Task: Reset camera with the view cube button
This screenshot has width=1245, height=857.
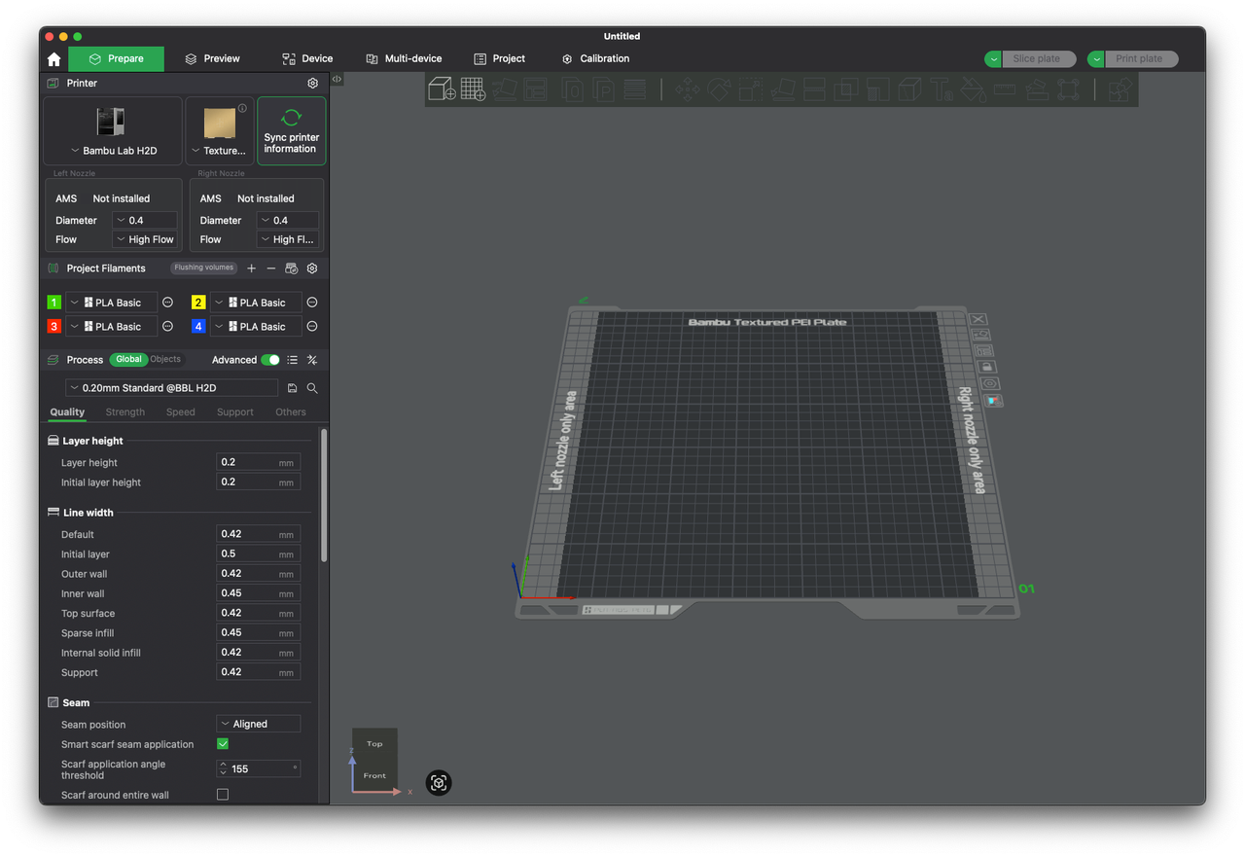Action: point(439,782)
